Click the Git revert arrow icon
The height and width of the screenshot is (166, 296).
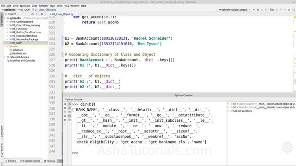coord(289,10)
